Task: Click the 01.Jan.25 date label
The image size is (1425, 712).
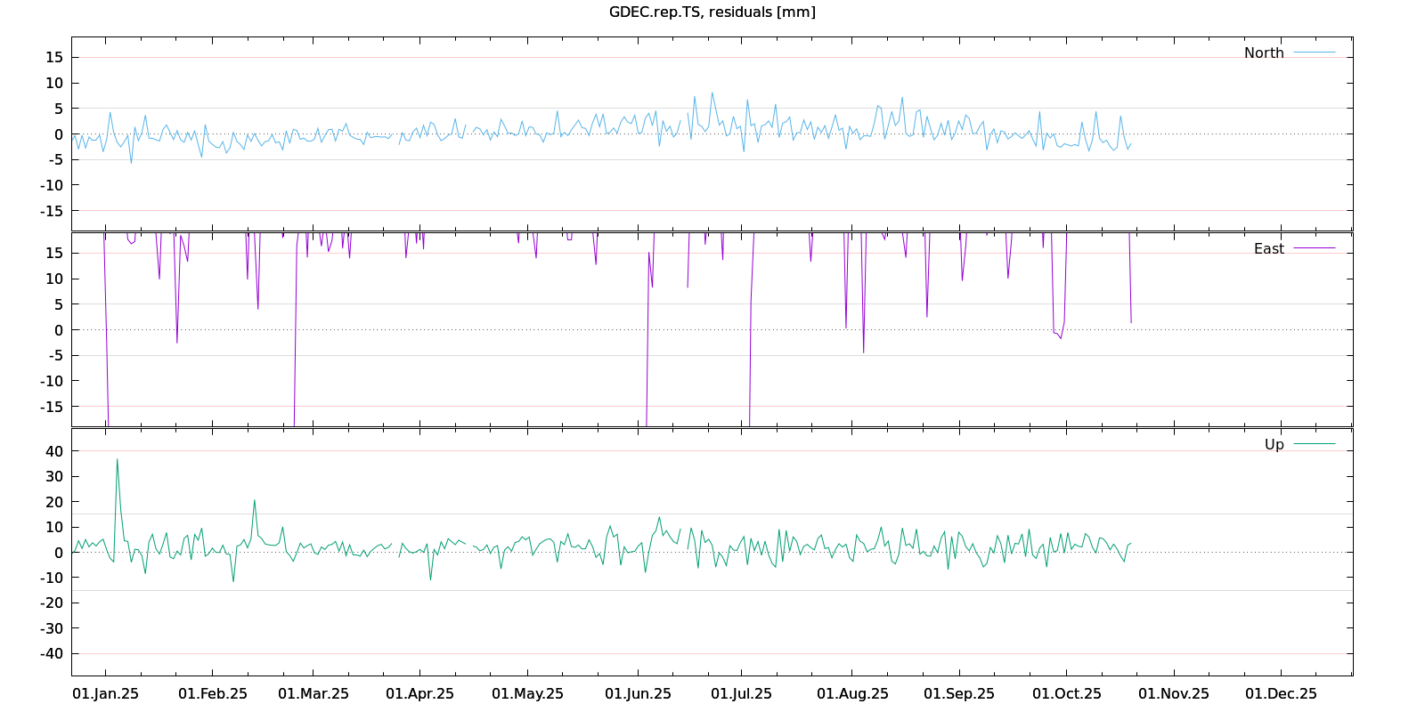Action: pos(105,693)
